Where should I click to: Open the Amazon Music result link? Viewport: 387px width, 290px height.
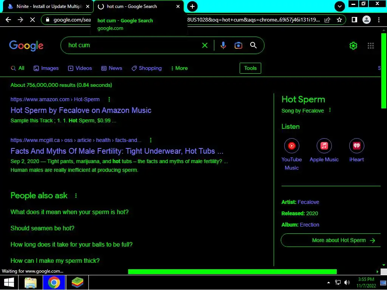point(81,110)
